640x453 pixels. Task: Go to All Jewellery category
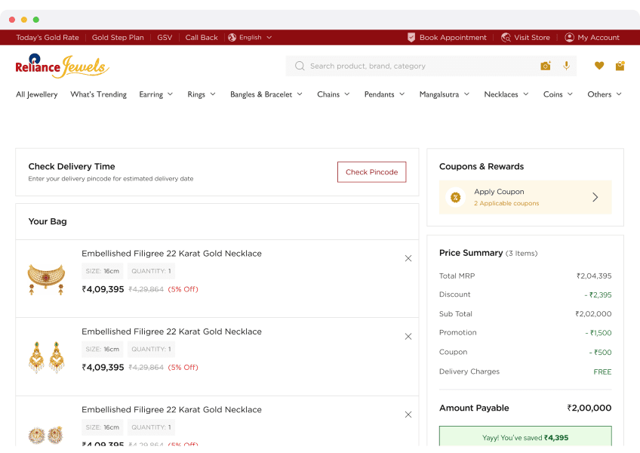coord(37,94)
